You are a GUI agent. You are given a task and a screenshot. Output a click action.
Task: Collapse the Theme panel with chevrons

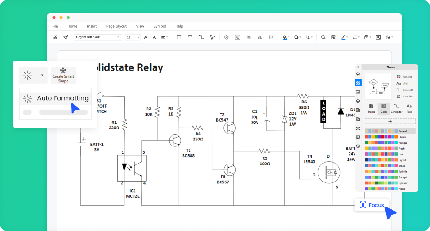[x=358, y=67]
